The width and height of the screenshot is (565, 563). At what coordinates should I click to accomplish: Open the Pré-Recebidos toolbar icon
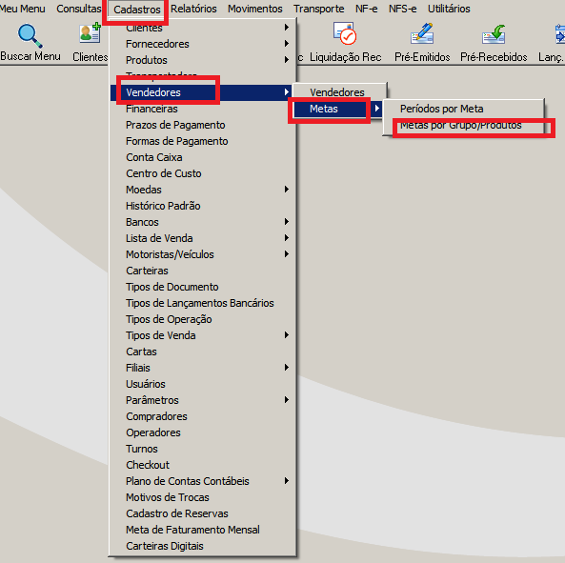494,34
